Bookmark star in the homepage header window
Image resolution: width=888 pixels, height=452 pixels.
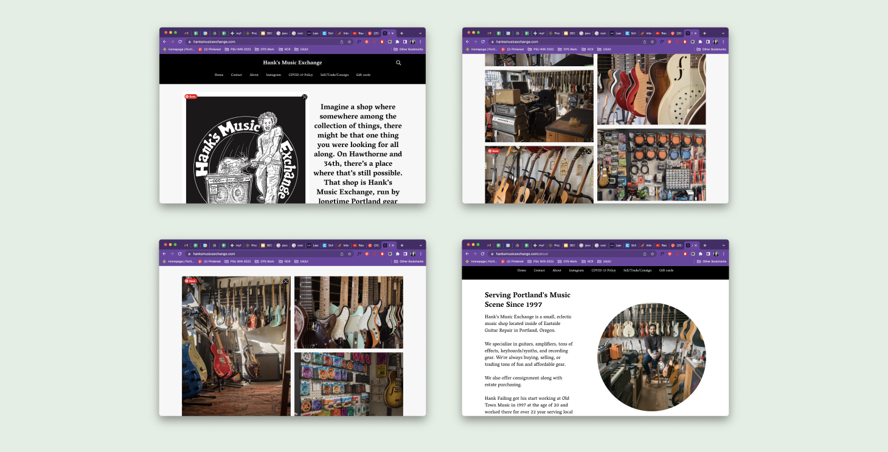pyautogui.click(x=350, y=42)
